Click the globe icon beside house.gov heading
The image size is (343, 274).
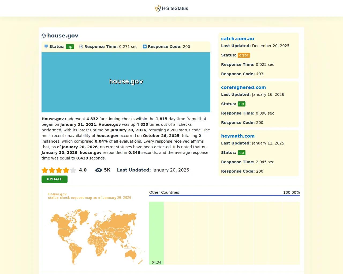[44, 36]
